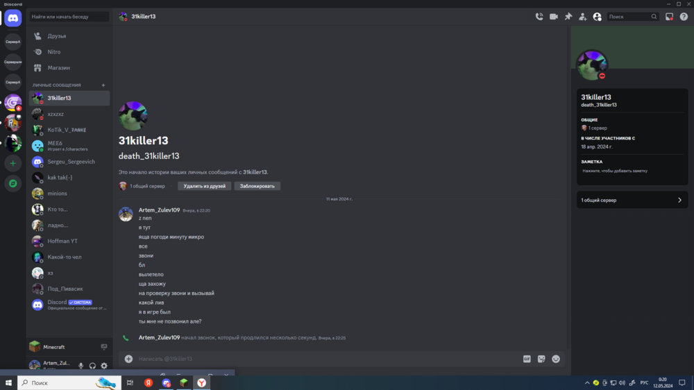The width and height of the screenshot is (694, 390).
Task: Hide the user profile panel icon
Action: (x=597, y=17)
